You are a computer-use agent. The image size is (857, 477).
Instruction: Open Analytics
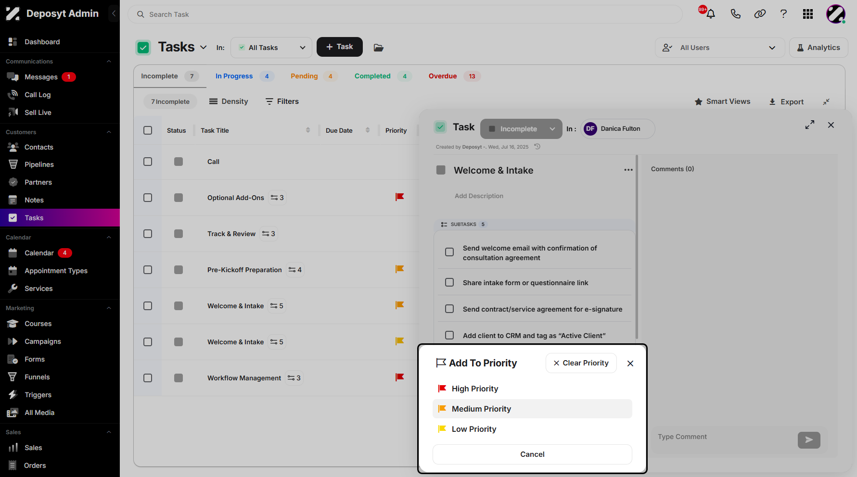[819, 48]
